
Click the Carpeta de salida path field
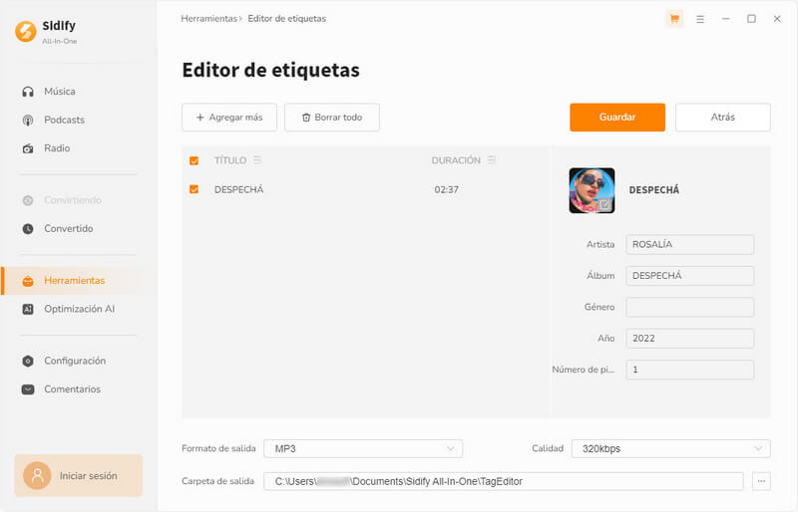tap(504, 481)
